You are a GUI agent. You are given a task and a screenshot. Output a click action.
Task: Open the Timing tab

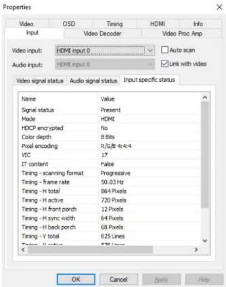pos(115,24)
